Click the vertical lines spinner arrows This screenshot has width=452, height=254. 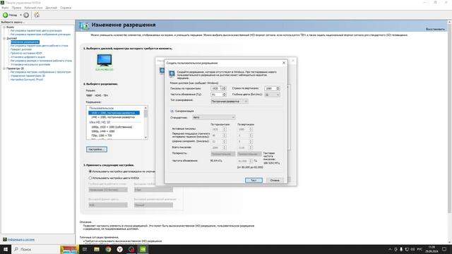pyautogui.click(x=278, y=88)
